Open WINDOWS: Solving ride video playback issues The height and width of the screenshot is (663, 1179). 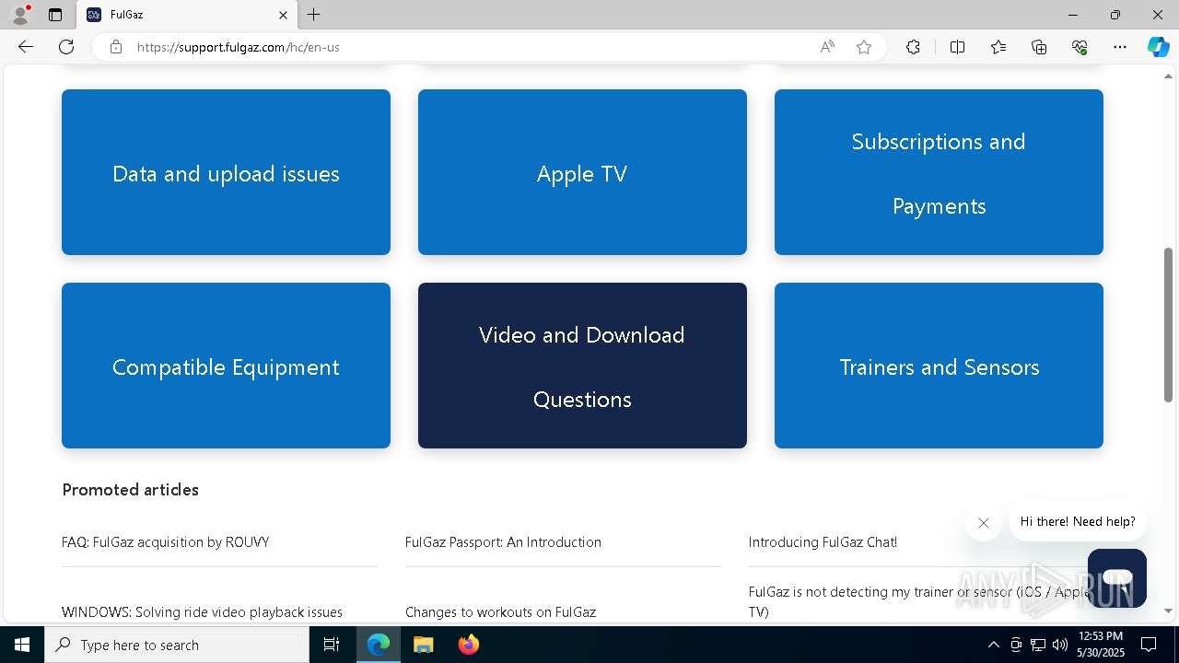click(202, 612)
